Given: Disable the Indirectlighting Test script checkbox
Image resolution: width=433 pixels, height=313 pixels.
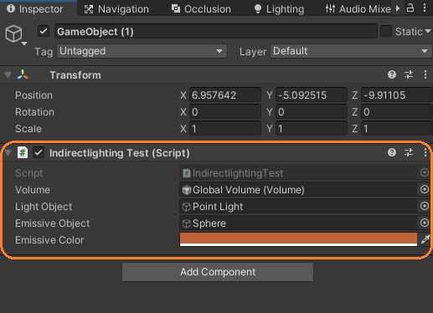Looking at the screenshot, I should (39, 152).
